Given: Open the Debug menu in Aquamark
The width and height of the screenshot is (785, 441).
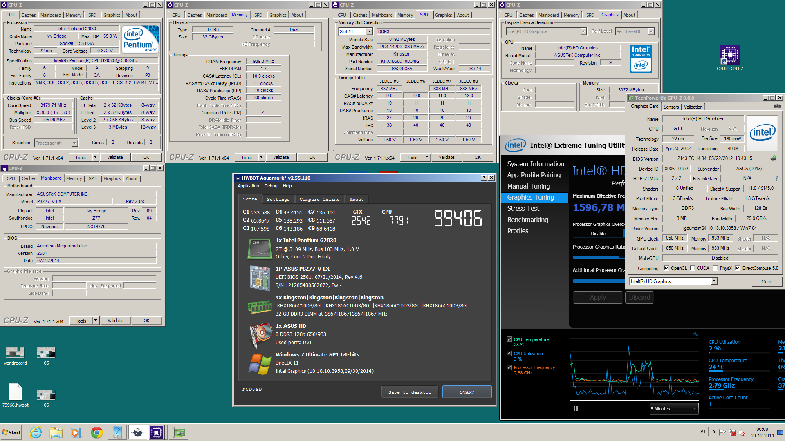Looking at the screenshot, I should click(271, 186).
